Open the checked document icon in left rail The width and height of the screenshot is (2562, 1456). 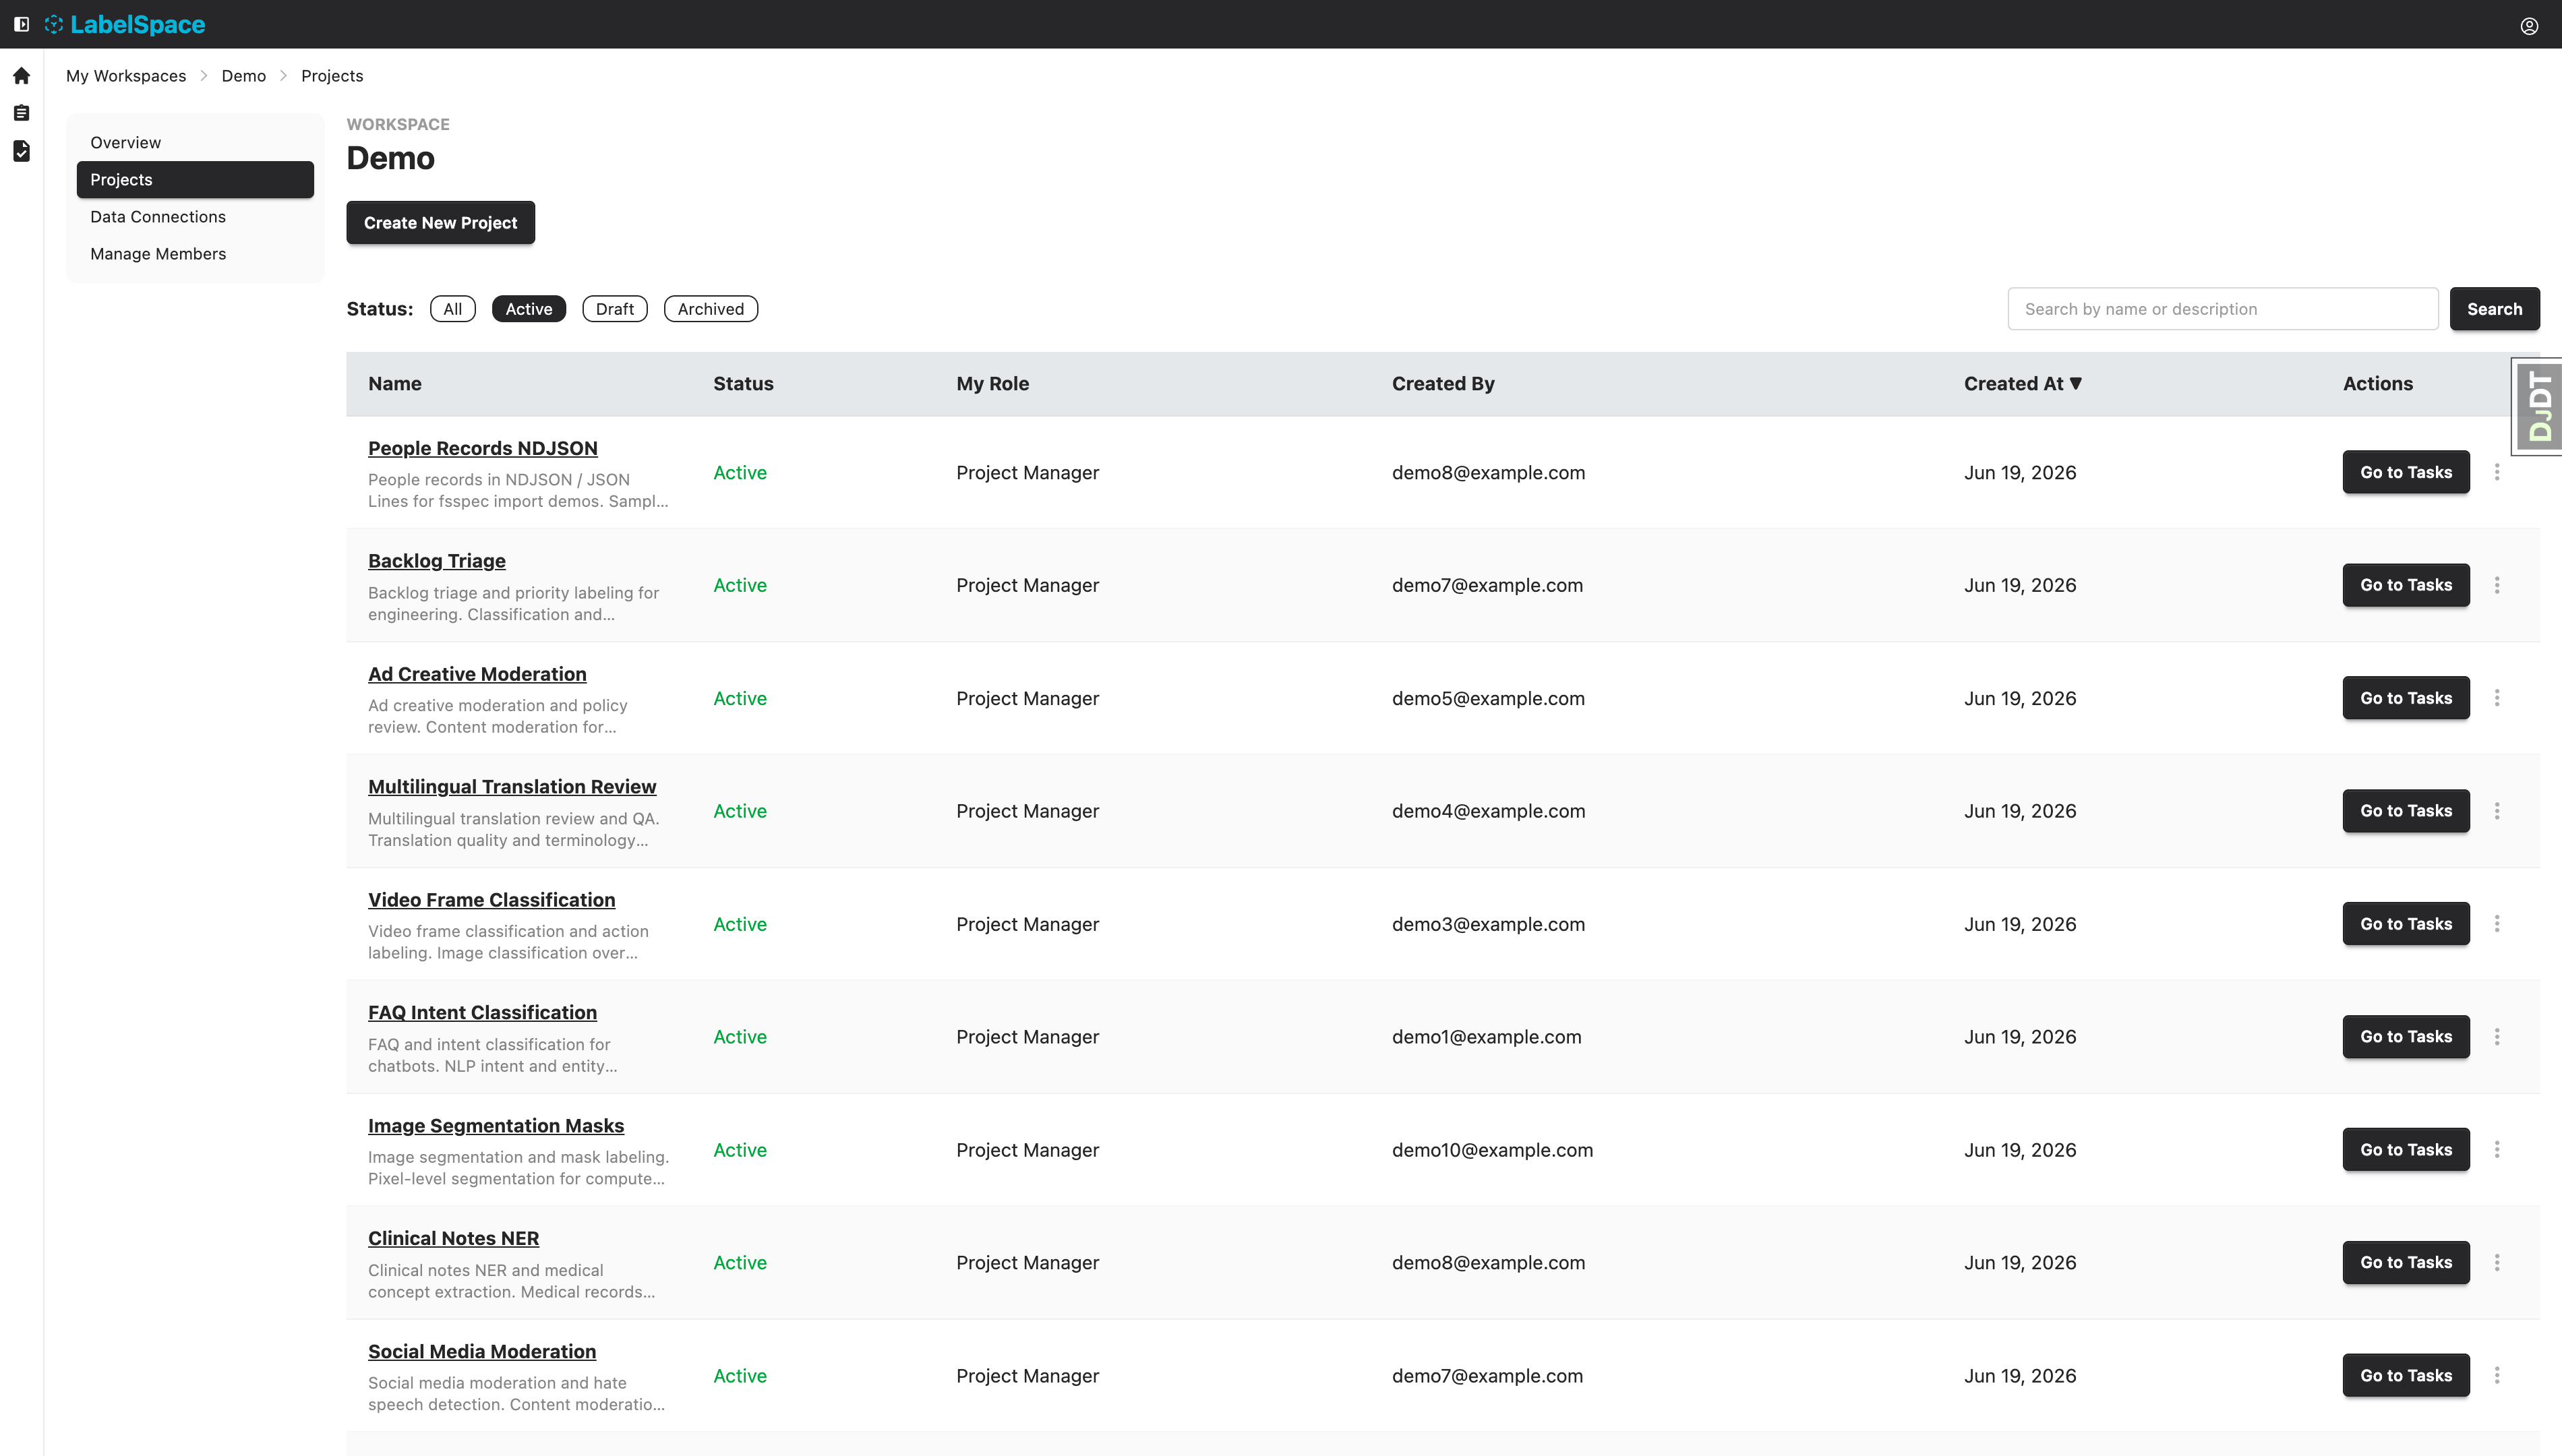[21, 151]
